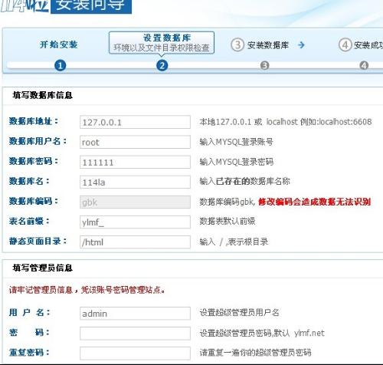The width and height of the screenshot is (383, 365).
Task: Focus the 数据库用户名 field containing root
Action: 135,142
